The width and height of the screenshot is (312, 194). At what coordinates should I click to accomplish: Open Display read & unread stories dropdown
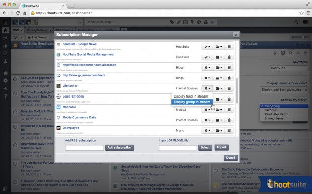pyautogui.click(x=284, y=90)
